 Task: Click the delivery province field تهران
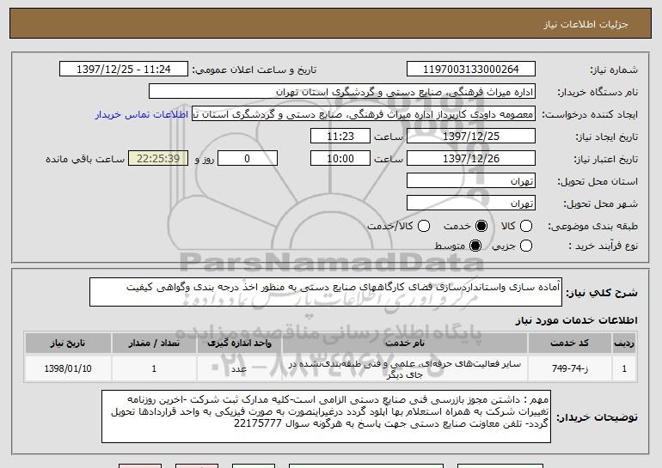click(x=471, y=181)
